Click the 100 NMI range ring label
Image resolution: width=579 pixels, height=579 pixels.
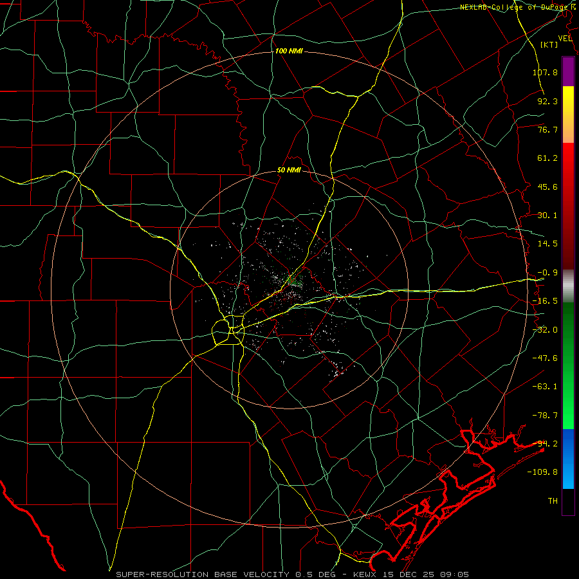tap(289, 51)
